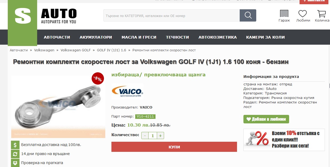Open the МАСЛА И ГРЕСИ menu
Screen dimensions: 330x167
coord(139,37)
